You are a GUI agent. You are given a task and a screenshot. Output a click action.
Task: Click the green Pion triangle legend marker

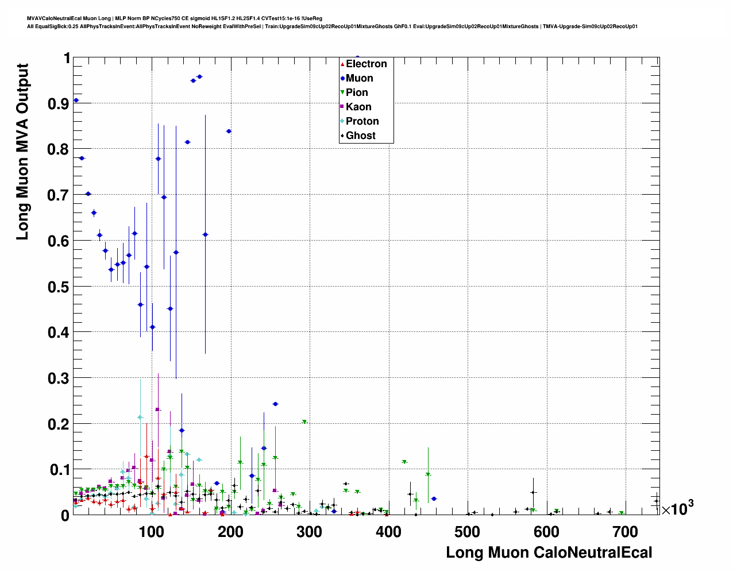342,92
